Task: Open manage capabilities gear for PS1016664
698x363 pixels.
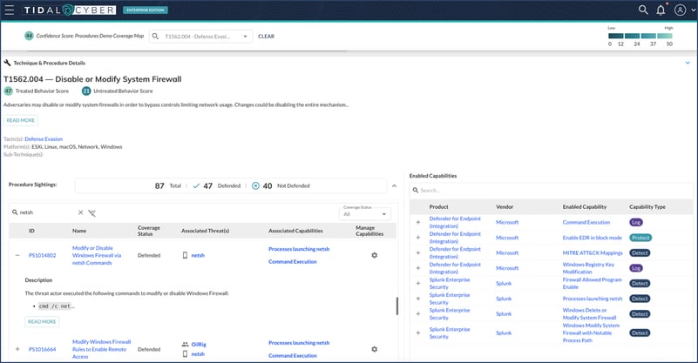Action: 375,349
